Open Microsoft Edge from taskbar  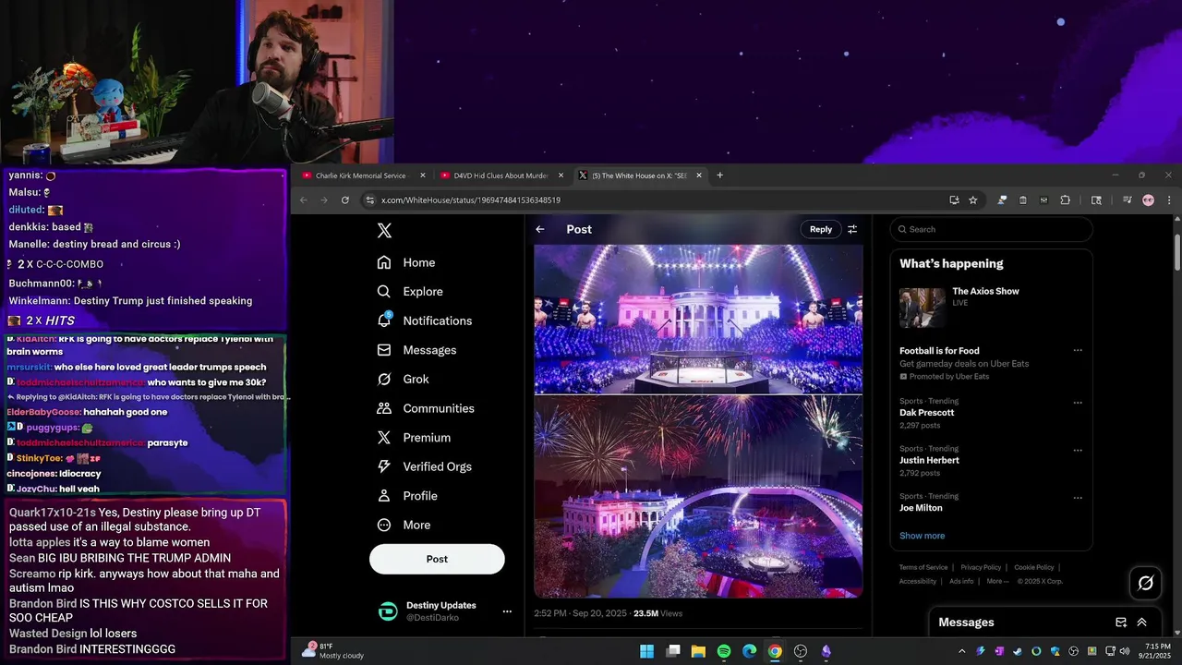point(749,651)
